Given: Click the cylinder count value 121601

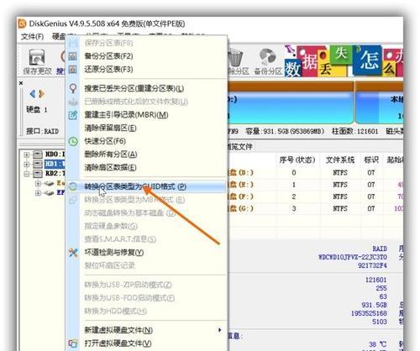Looking at the screenshot, I should coord(376,280).
